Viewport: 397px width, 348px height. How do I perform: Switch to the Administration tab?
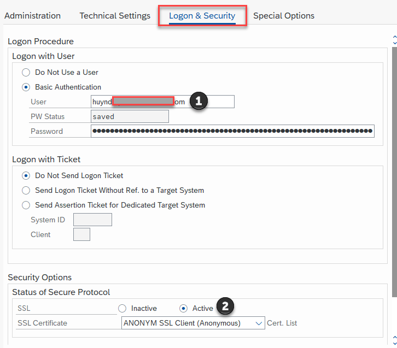(x=32, y=16)
